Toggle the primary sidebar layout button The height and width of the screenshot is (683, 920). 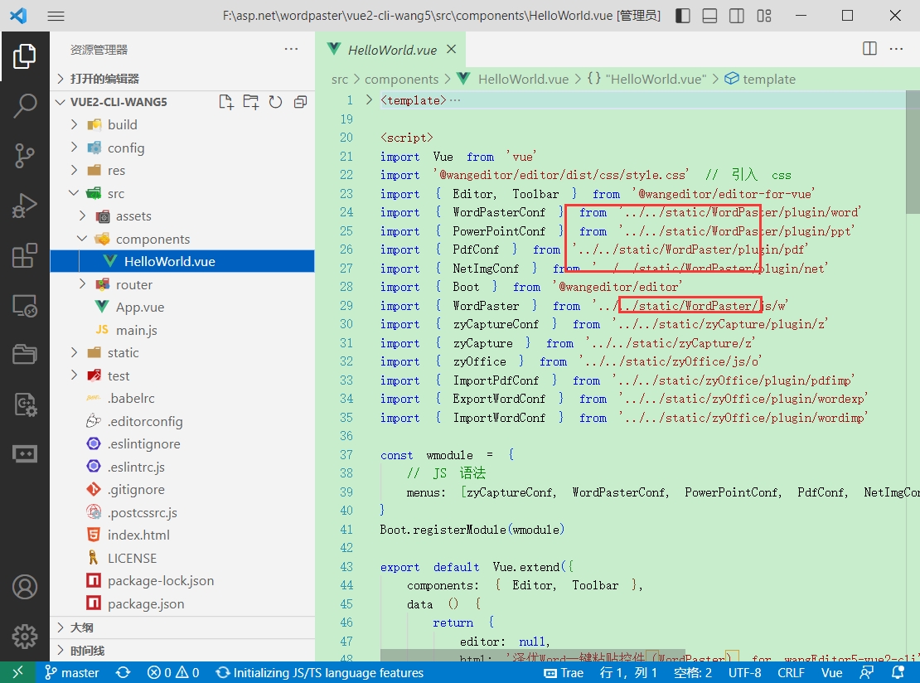coord(682,16)
